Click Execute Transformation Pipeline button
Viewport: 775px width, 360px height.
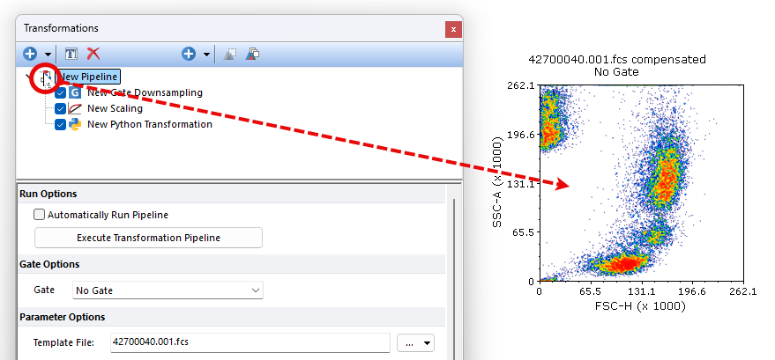click(x=148, y=238)
